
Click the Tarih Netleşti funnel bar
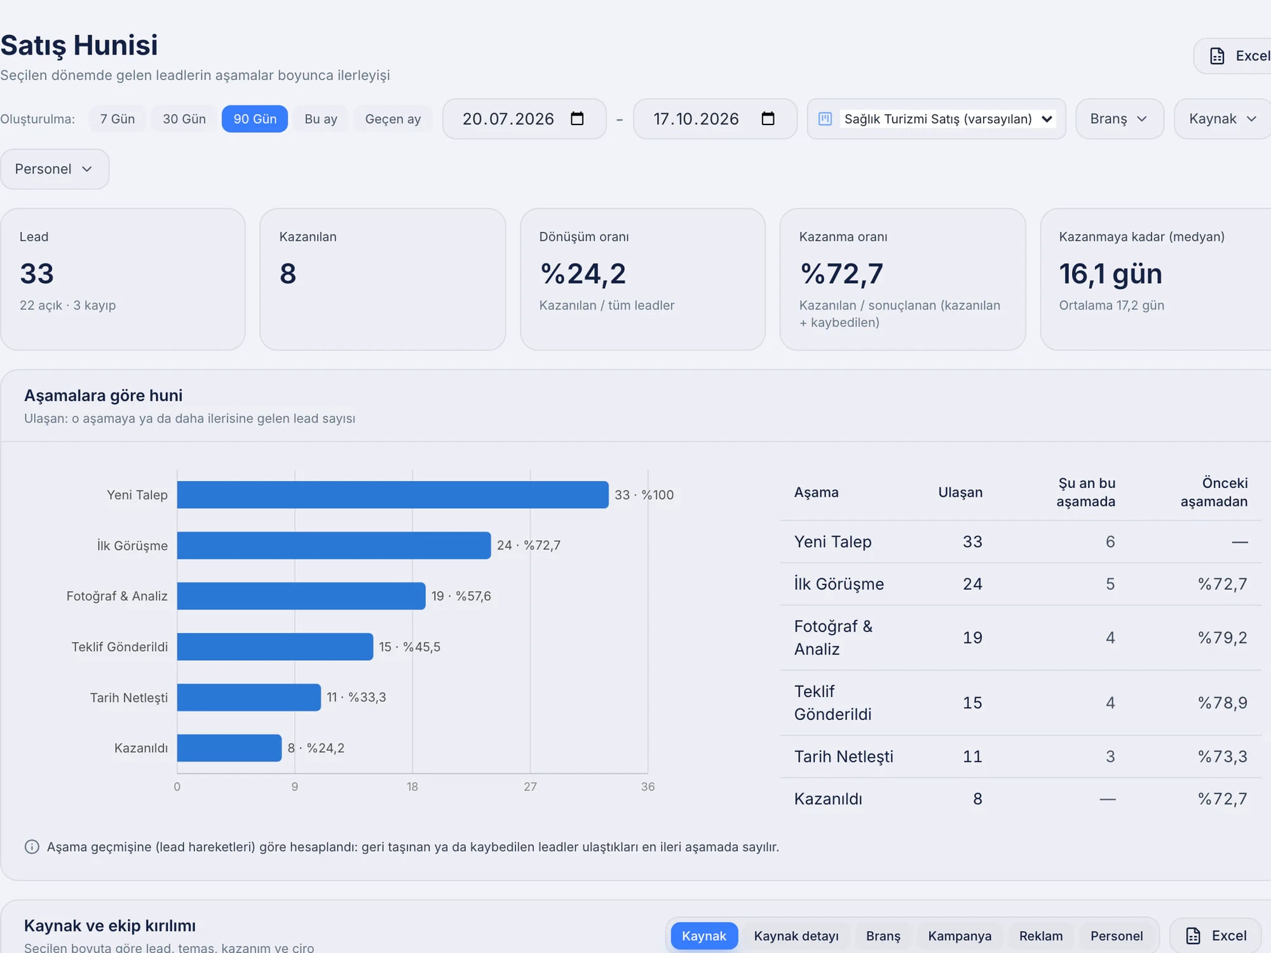pyautogui.click(x=249, y=697)
